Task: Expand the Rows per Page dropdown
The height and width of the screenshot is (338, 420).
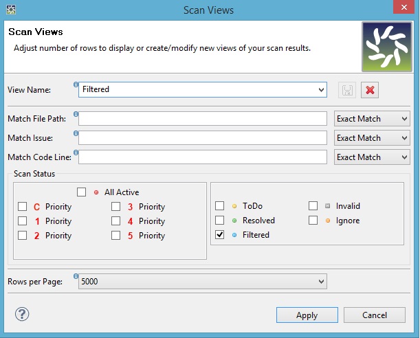Action: tap(322, 282)
